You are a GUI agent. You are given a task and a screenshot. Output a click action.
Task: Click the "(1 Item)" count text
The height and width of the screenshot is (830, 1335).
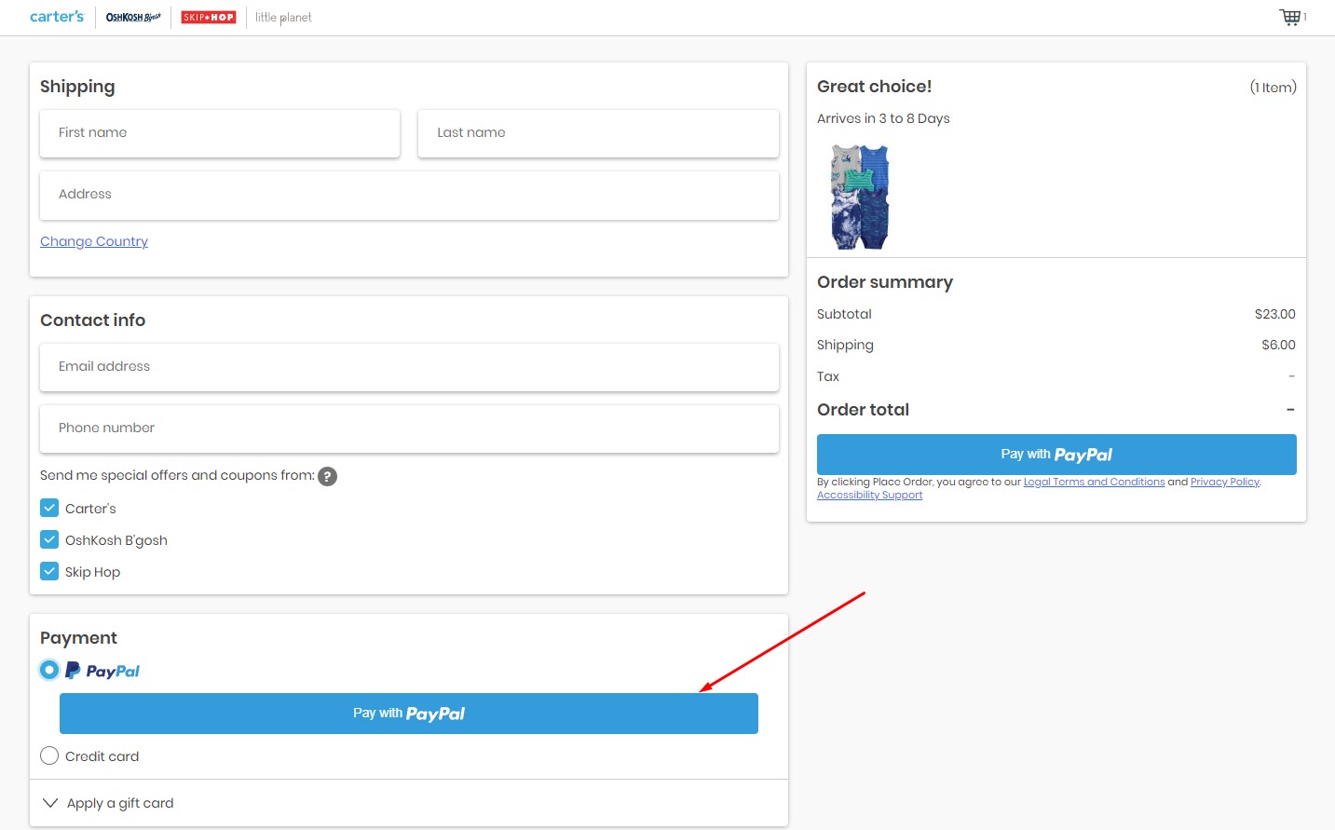pos(1273,88)
